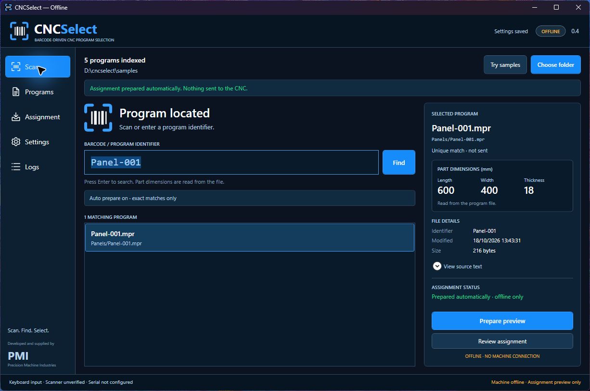Click the CNCSelect barcode logo in header
The height and width of the screenshot is (391, 590).
coord(19,31)
